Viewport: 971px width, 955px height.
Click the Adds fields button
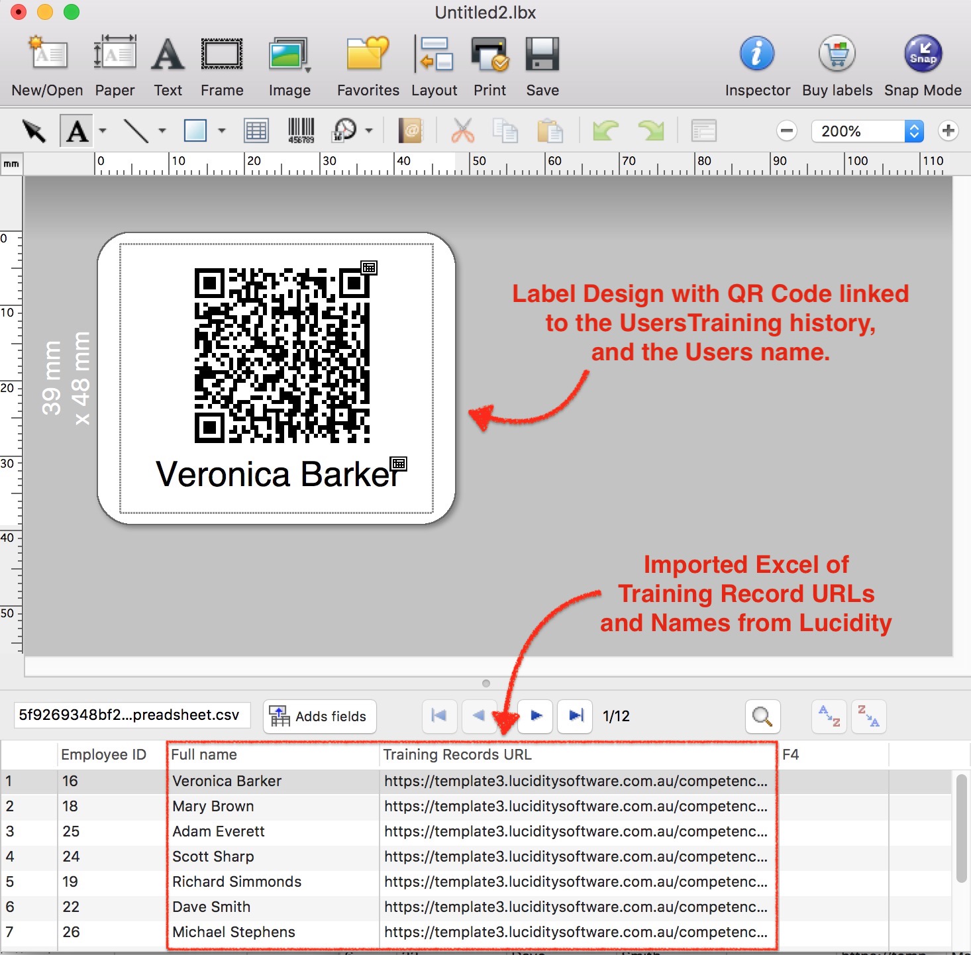point(319,716)
